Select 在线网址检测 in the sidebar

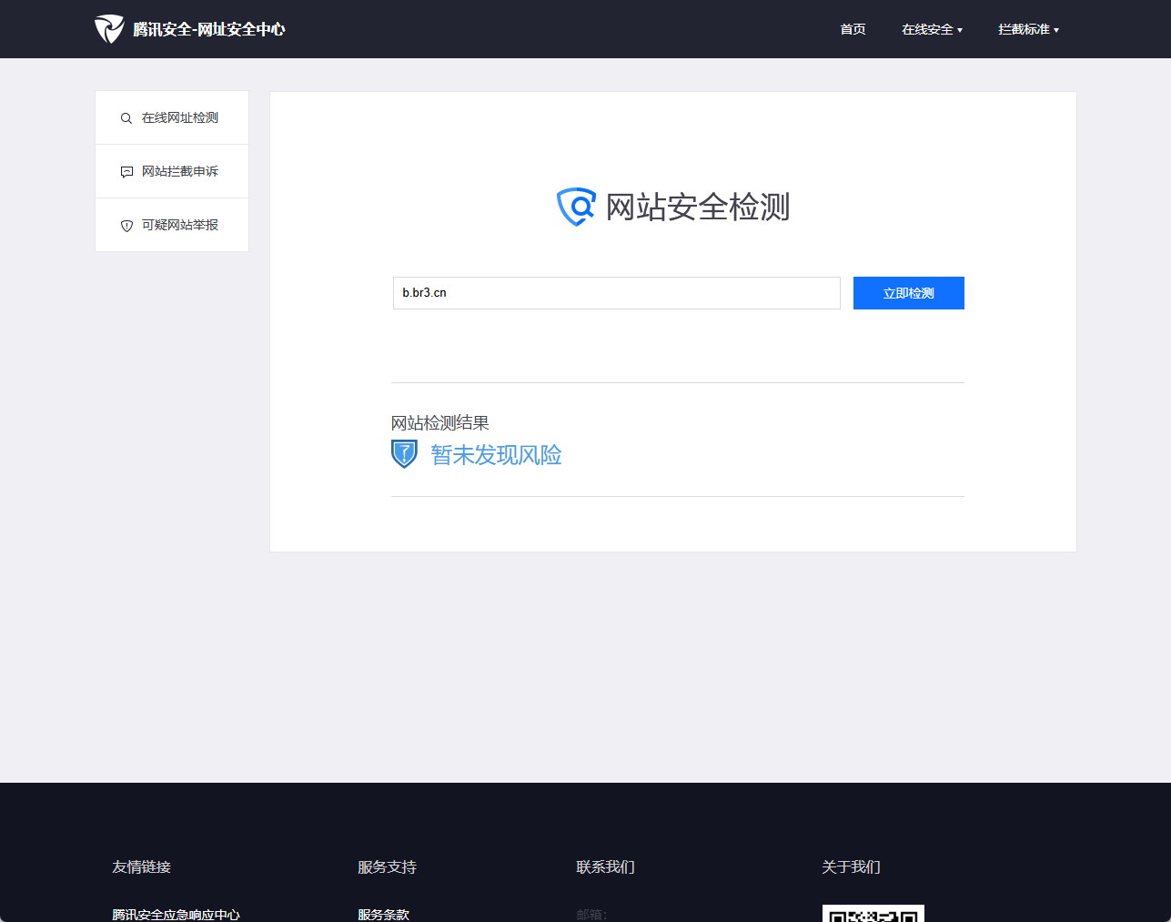172,117
